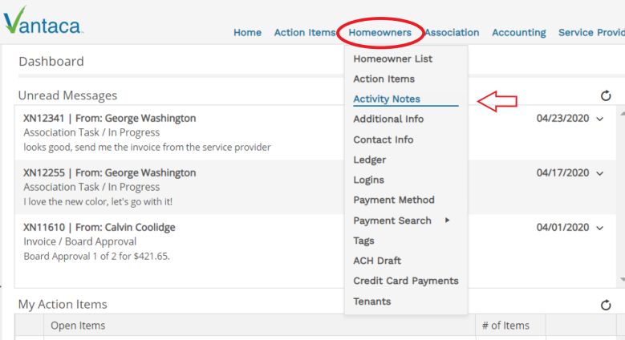Choose Additional Info menu entry
Screen dimensions: 625x340
[x=388, y=119]
